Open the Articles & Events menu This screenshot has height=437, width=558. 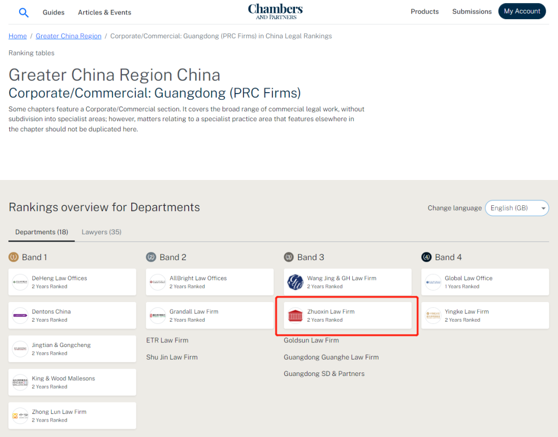coord(104,12)
